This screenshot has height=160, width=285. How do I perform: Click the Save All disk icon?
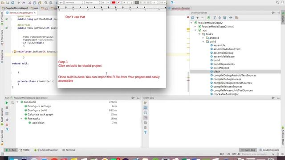point(8,3)
